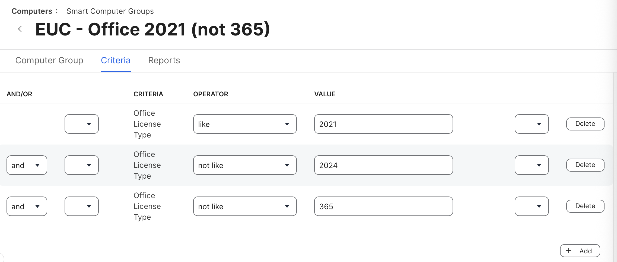This screenshot has width=617, height=262.
Task: Open the 'like' operator dropdown in the 2021 row
Action: (245, 124)
